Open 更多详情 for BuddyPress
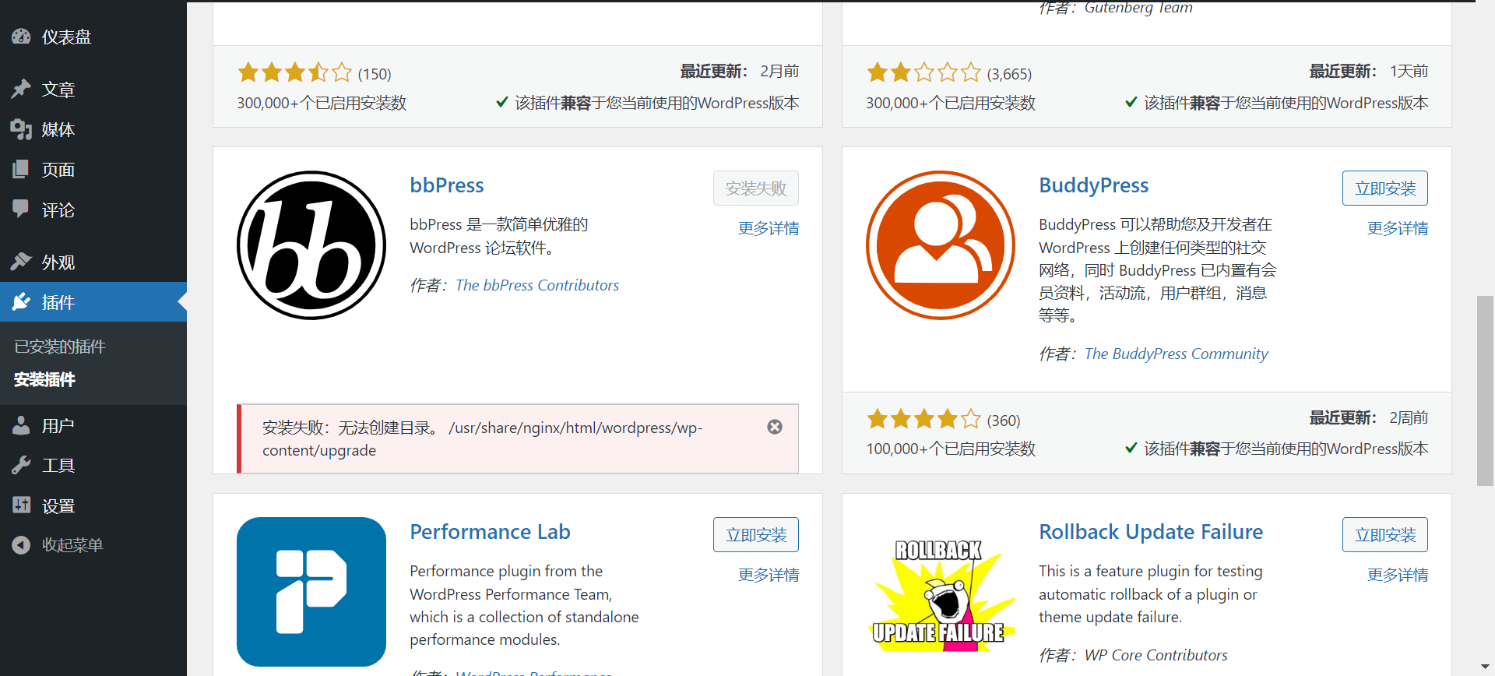 1398,228
